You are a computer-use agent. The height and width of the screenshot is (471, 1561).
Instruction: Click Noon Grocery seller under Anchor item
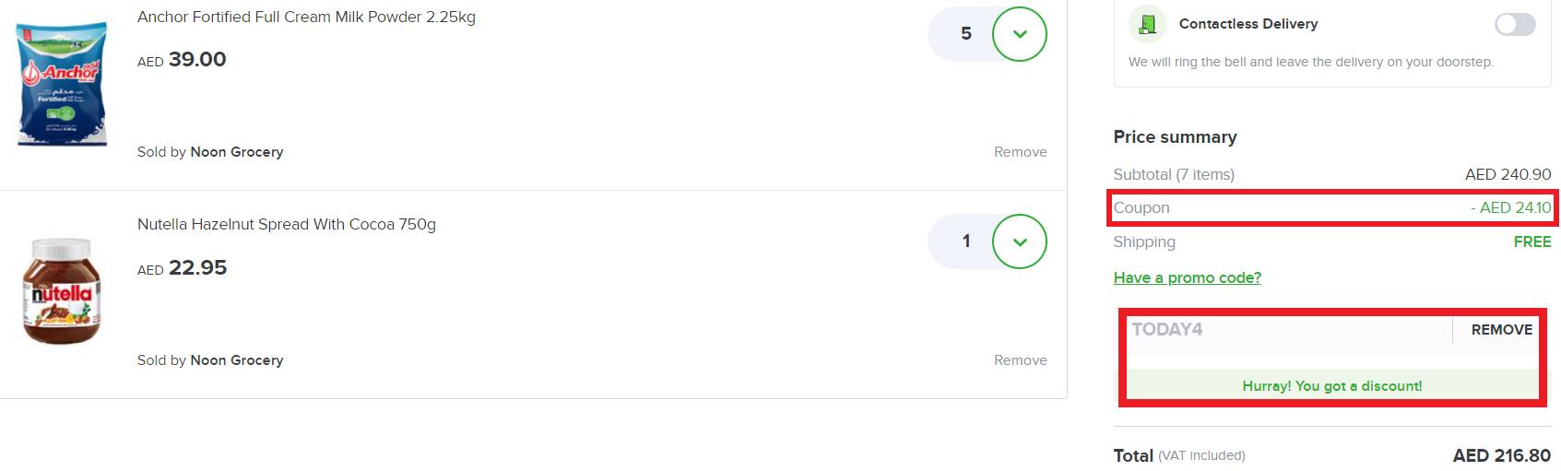point(236,152)
